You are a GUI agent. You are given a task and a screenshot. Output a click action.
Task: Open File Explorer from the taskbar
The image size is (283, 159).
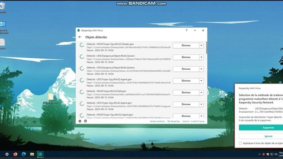(x=32, y=154)
